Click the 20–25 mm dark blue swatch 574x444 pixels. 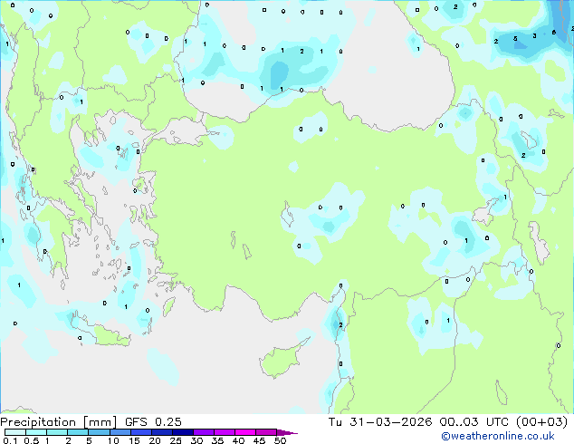tap(162, 432)
